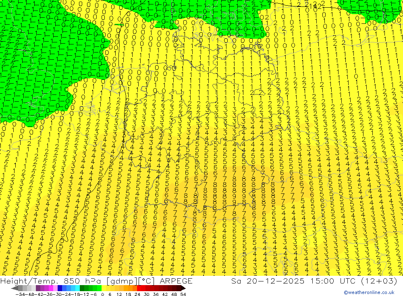
Task: Click the Height/Temp. 850 hPa map title
Action: click(x=51, y=281)
